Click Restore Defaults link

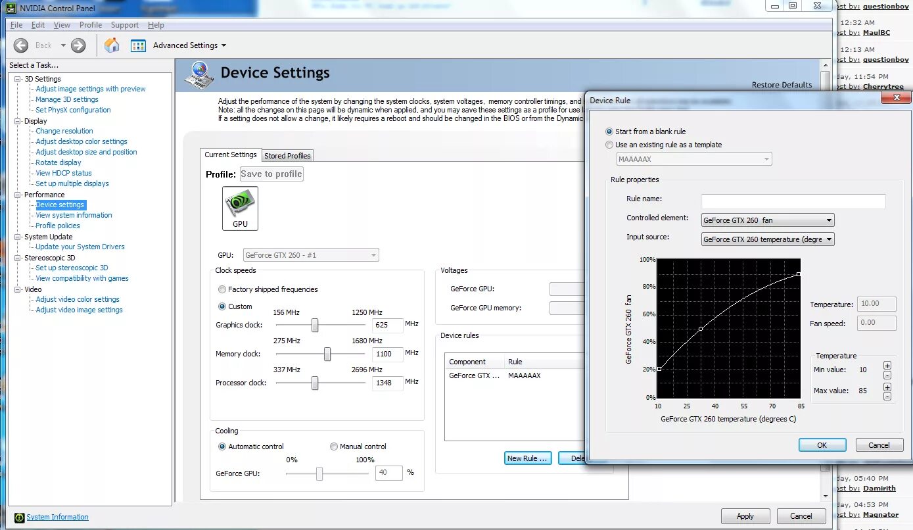tap(782, 85)
